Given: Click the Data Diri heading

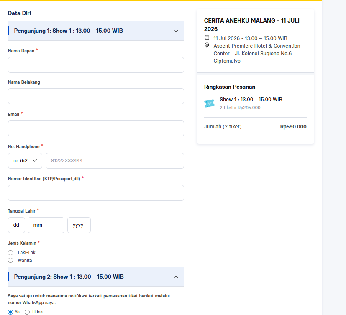Looking at the screenshot, I should (x=19, y=13).
